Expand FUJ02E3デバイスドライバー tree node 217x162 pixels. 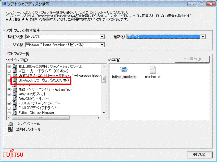tap(9, 108)
